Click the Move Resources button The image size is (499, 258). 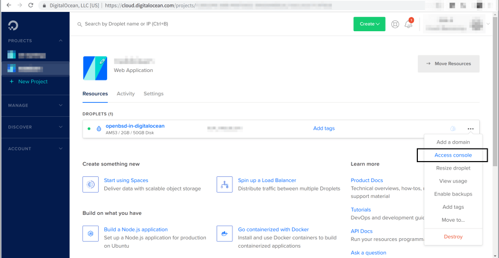click(x=449, y=64)
